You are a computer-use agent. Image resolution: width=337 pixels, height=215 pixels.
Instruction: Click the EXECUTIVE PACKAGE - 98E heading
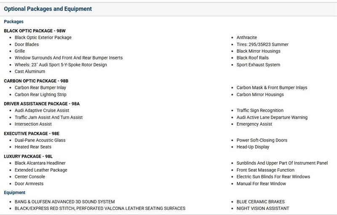[32, 133]
